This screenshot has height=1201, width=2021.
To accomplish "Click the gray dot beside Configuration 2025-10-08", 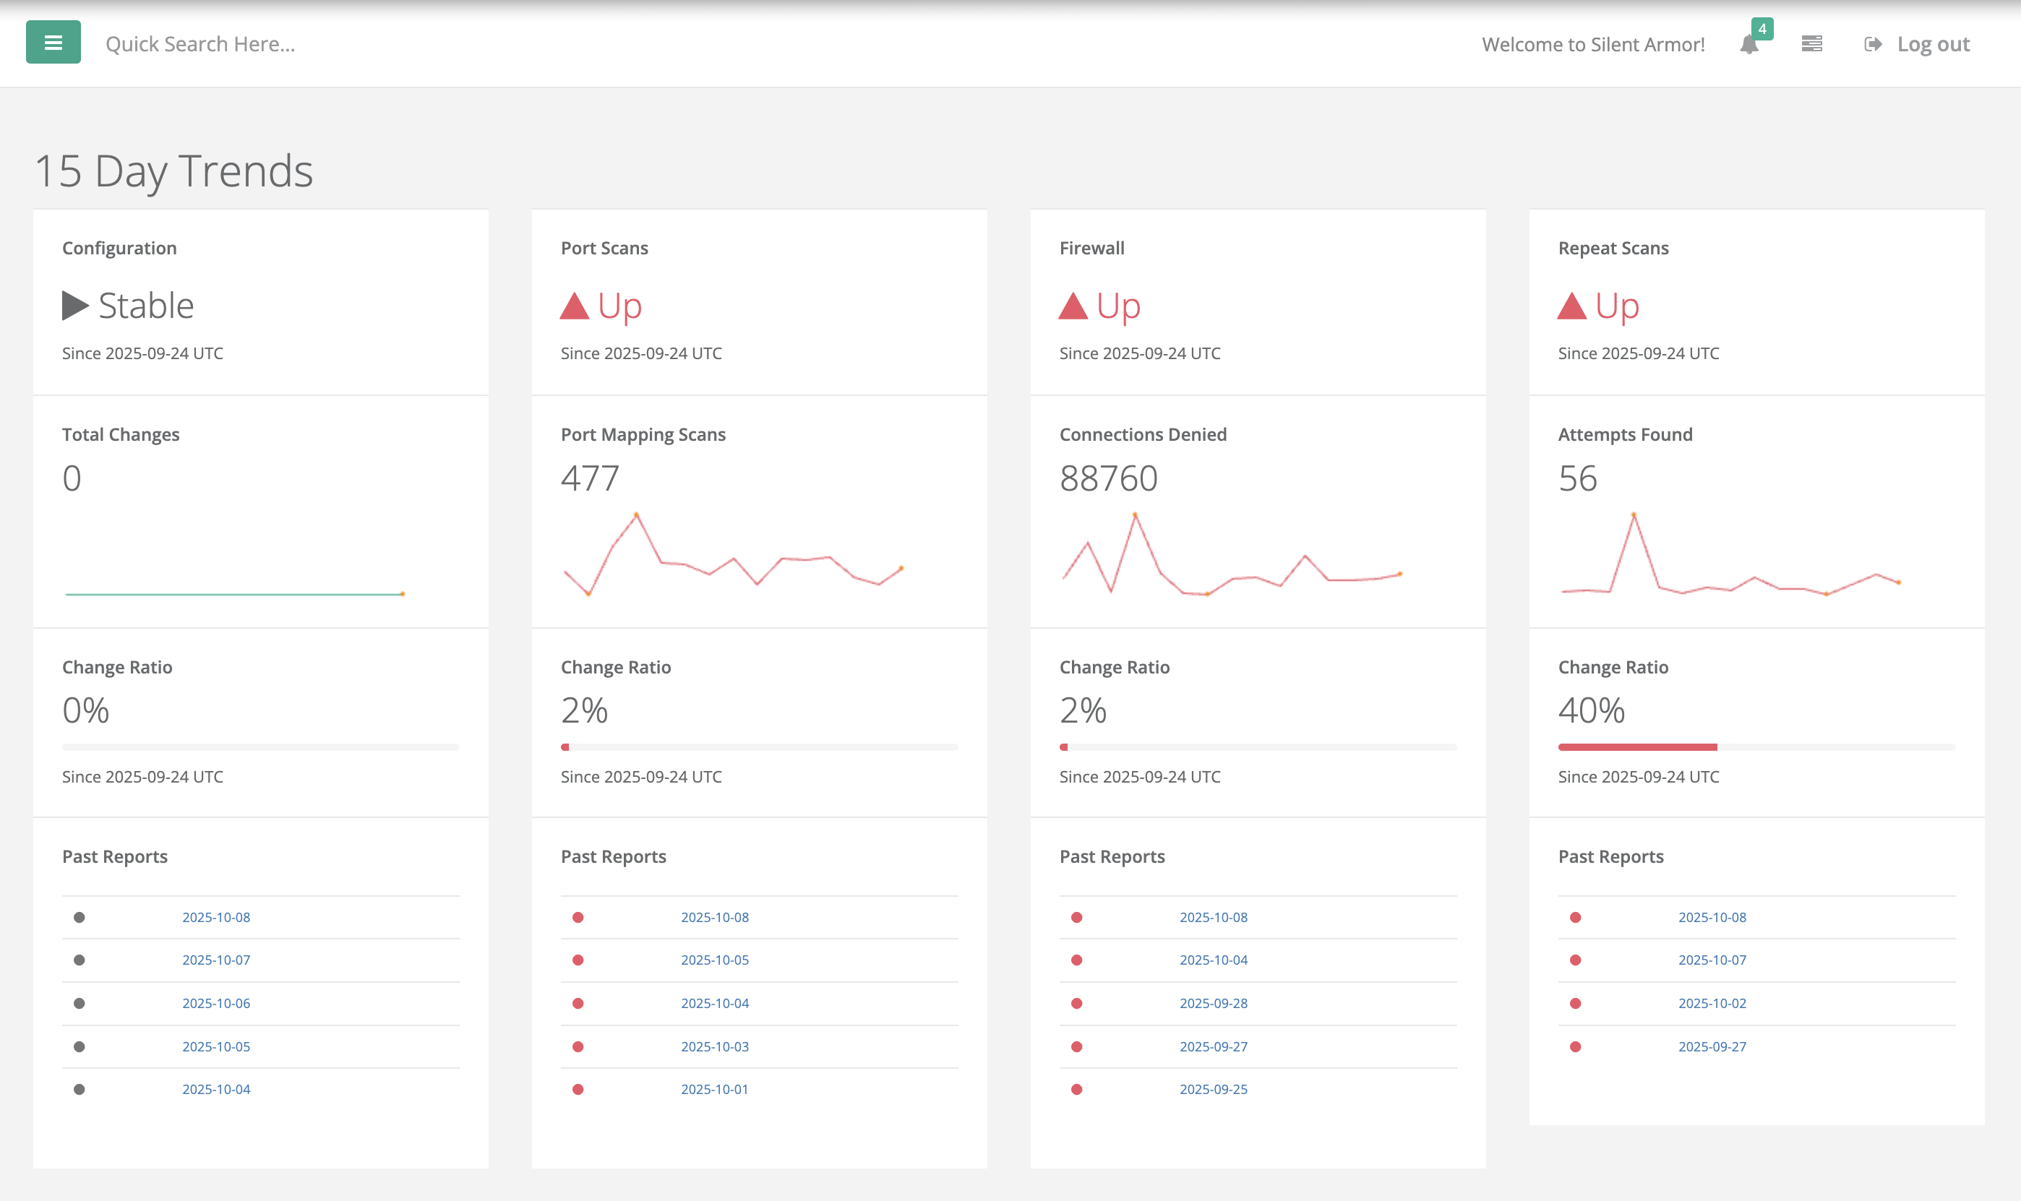I will [x=80, y=917].
